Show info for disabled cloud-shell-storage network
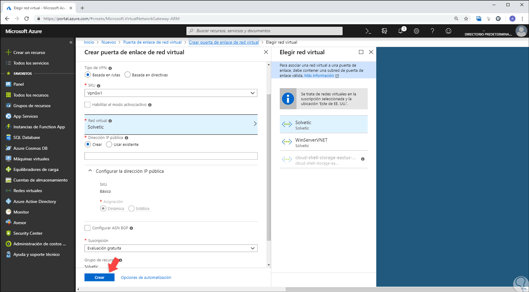Image resolution: width=529 pixels, height=292 pixels. coord(363,159)
